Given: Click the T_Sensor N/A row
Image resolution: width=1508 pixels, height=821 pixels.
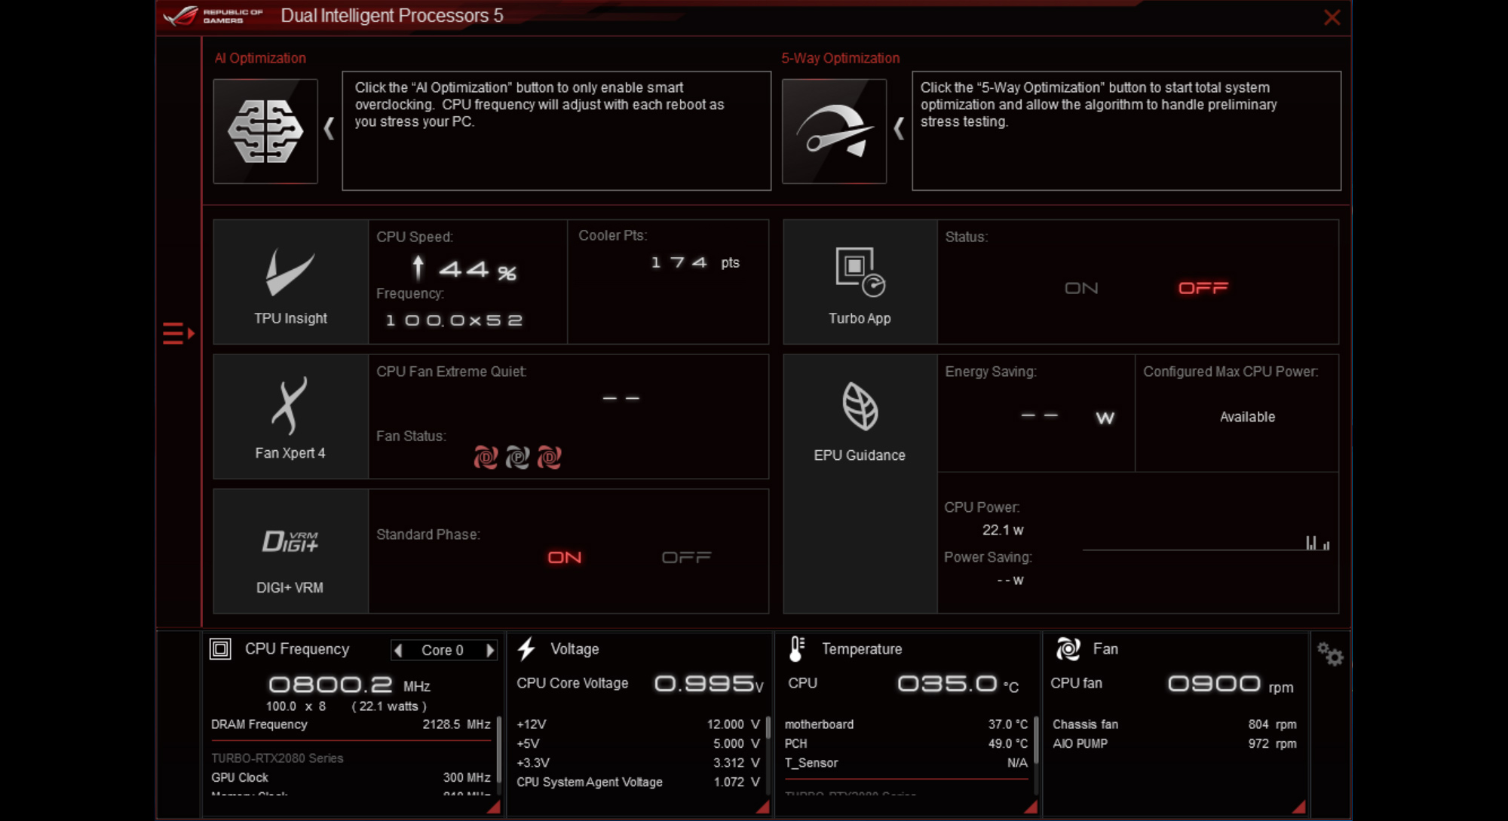Looking at the screenshot, I should tap(906, 763).
